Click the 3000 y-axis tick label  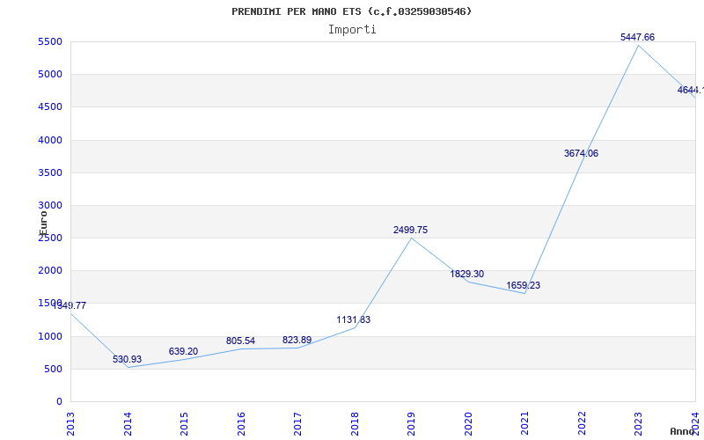(x=50, y=205)
